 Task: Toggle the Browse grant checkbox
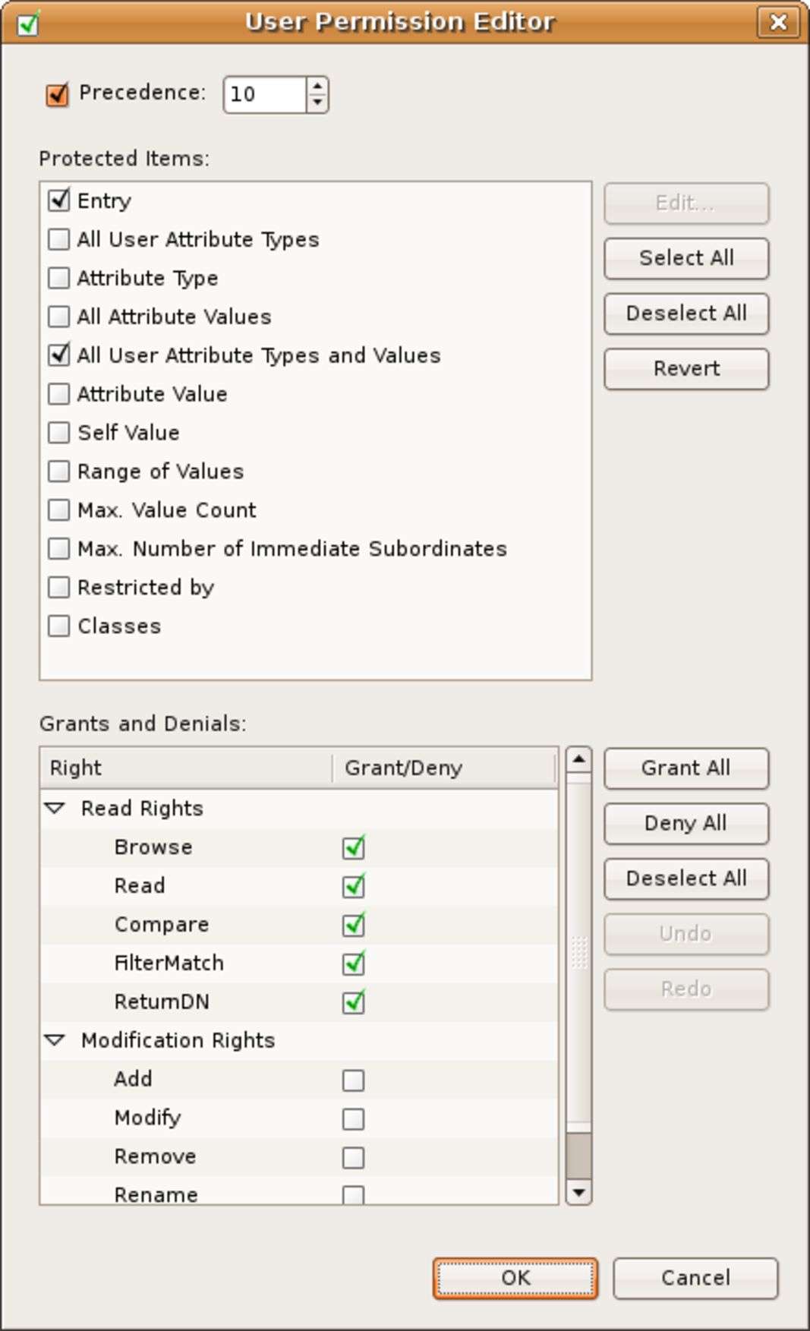[x=354, y=847]
